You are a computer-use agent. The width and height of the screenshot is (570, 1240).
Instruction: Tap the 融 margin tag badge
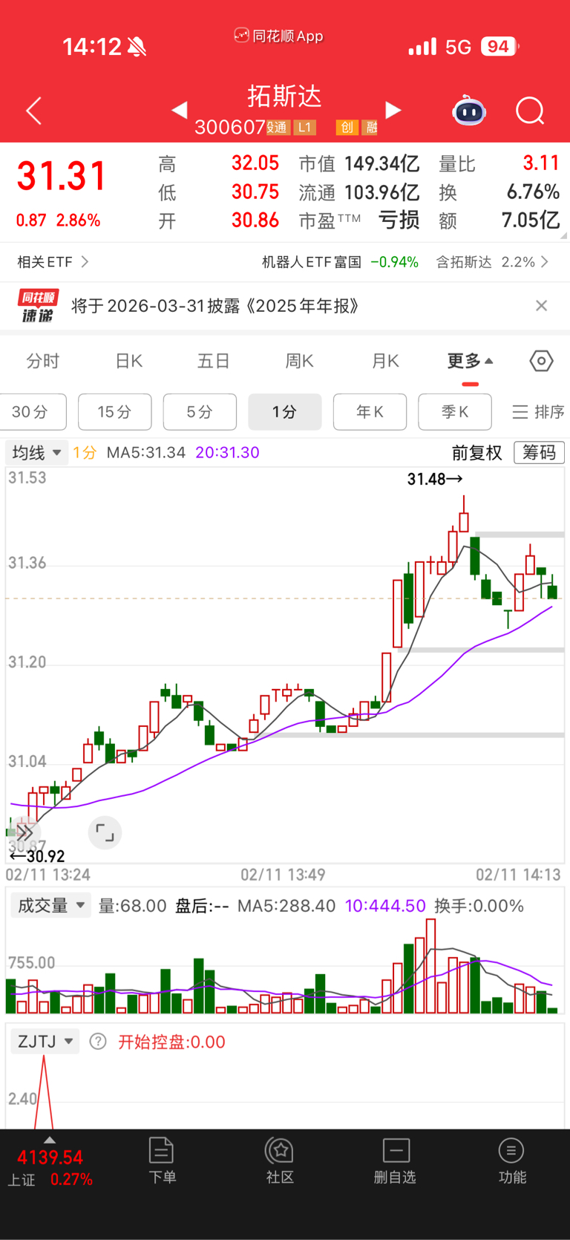coord(370,128)
